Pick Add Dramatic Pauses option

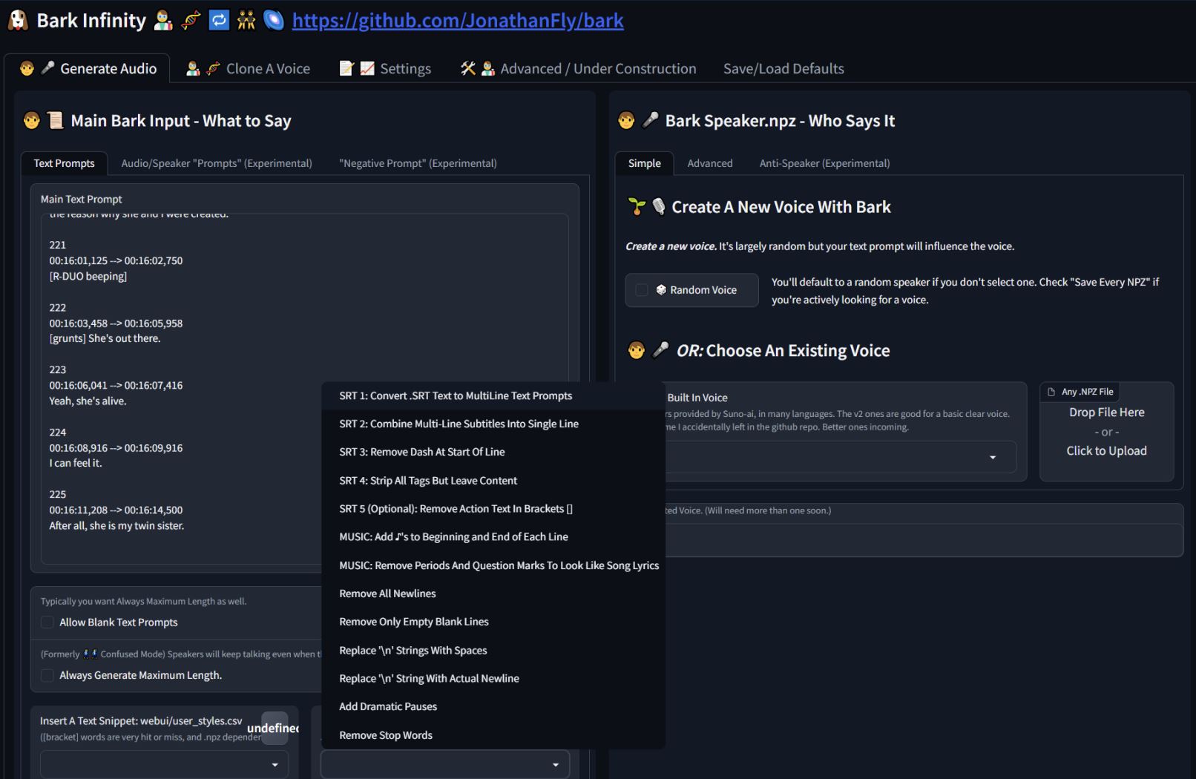click(x=493, y=707)
